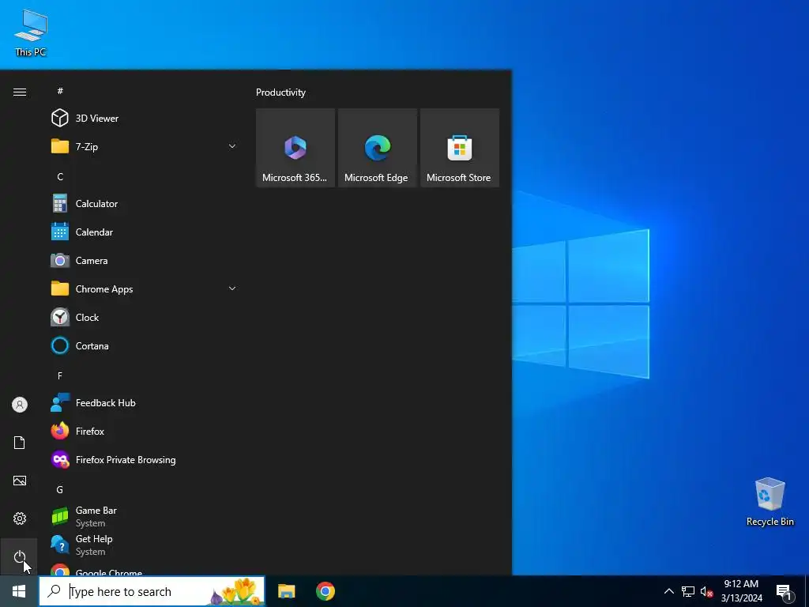The width and height of the screenshot is (809, 607).
Task: Open the taskbar clock and date
Action: 741,591
